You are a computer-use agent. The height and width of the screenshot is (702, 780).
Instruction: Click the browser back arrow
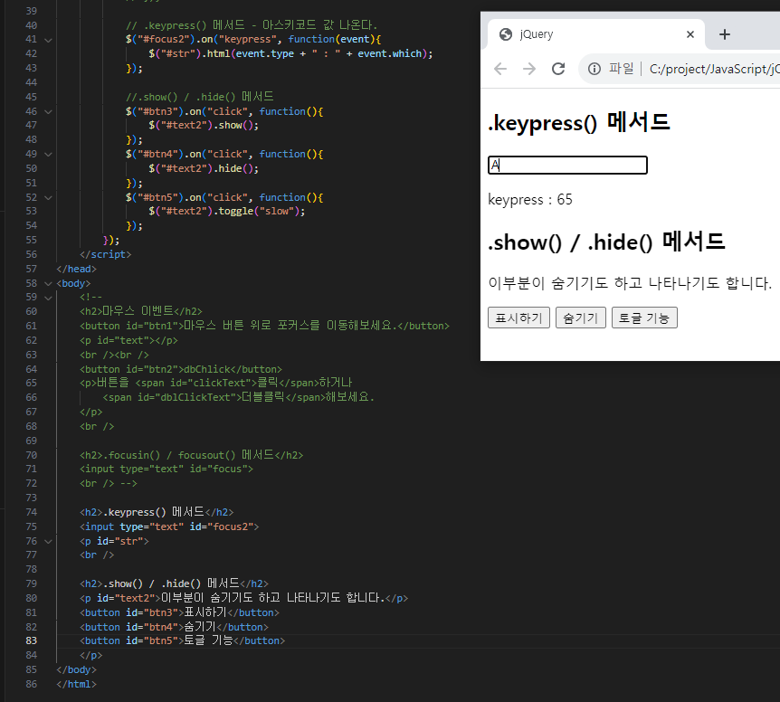pyautogui.click(x=500, y=69)
